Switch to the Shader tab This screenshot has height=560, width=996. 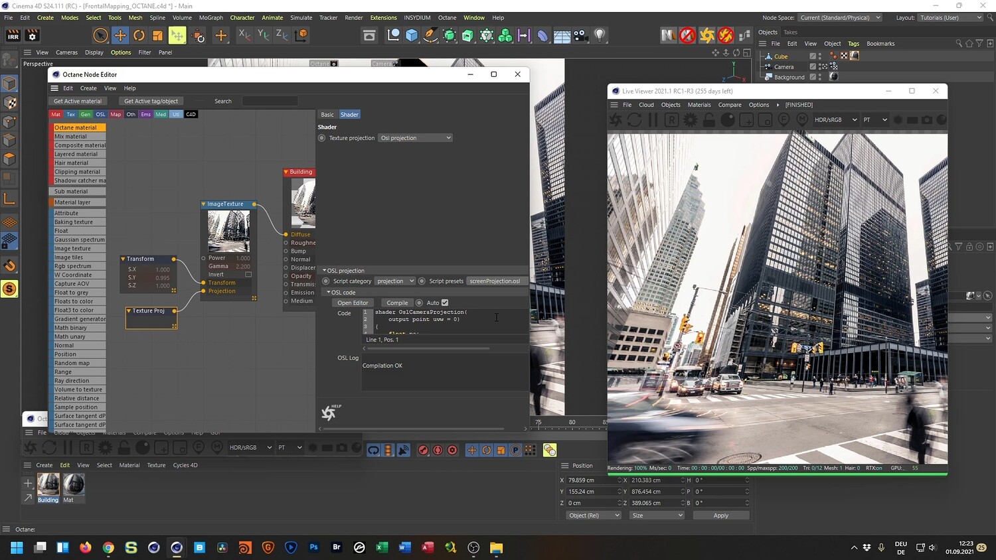point(349,115)
